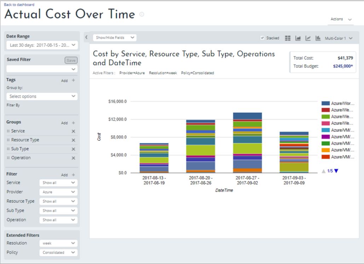Click the info icon beside the title
This screenshot has width=364, height=264.
(142, 15)
